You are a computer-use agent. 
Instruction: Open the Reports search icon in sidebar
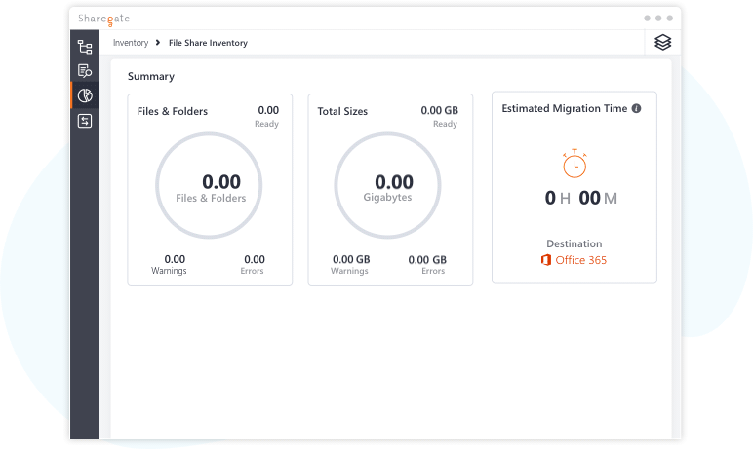pyautogui.click(x=85, y=71)
